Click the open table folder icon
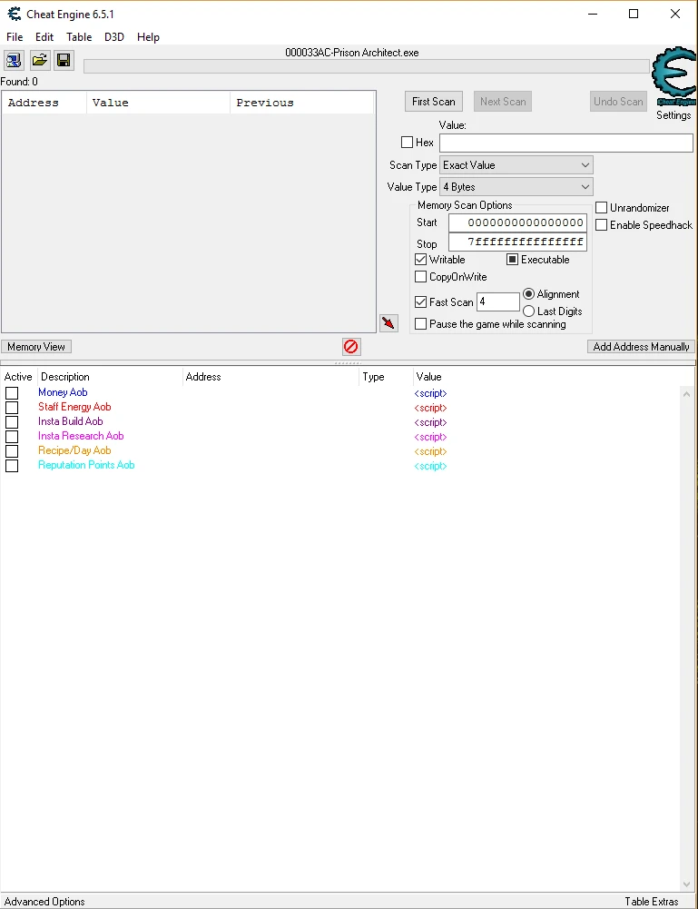 pos(39,60)
